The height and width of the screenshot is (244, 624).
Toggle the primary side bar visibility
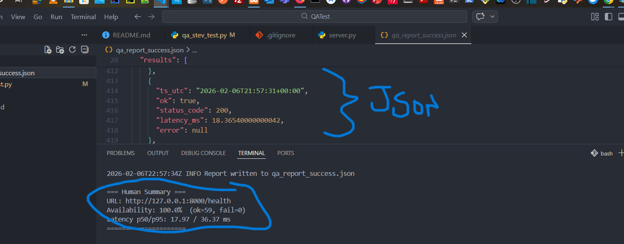click(609, 17)
